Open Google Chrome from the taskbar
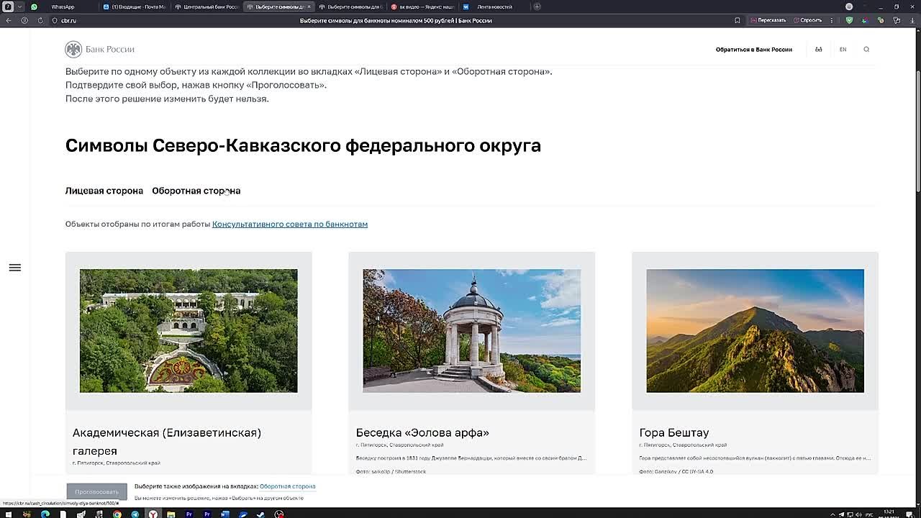This screenshot has width=921, height=518. (x=117, y=514)
